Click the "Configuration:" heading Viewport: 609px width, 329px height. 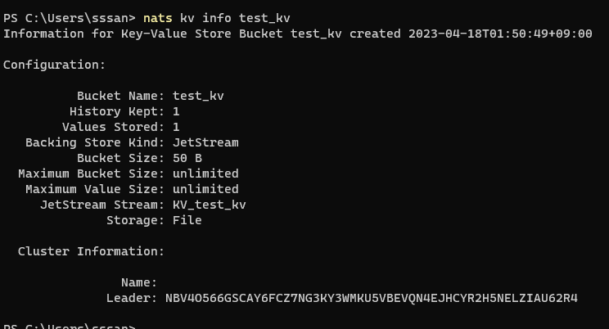[54, 65]
